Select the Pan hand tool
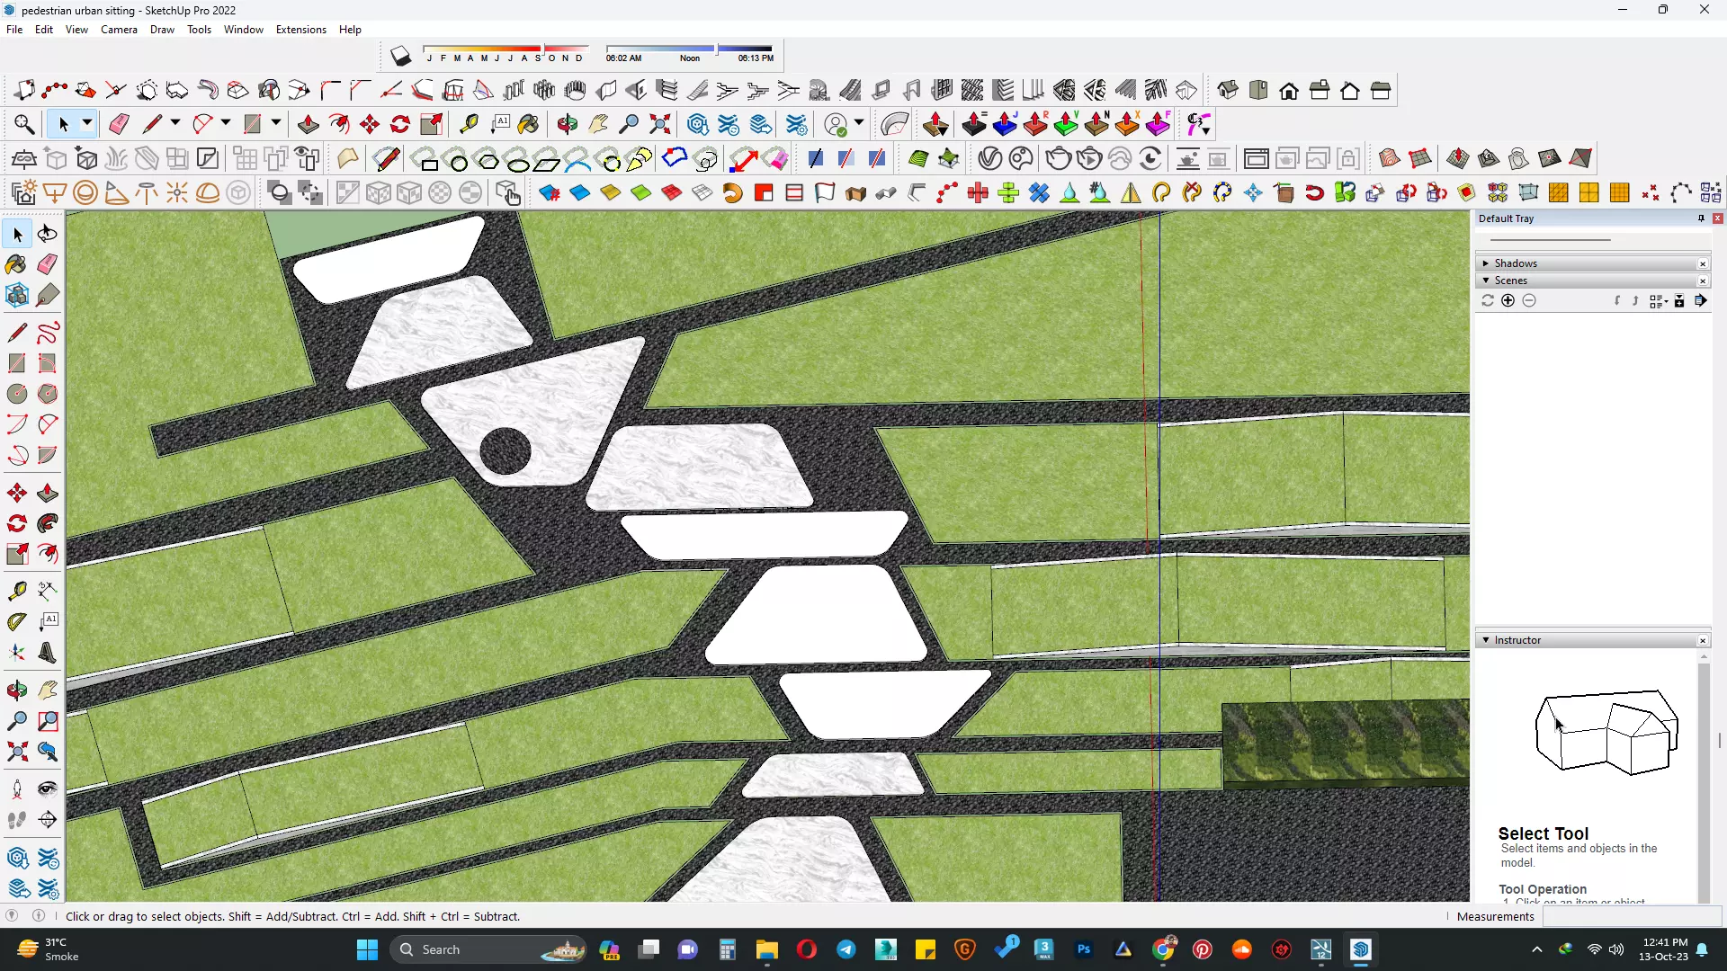The width and height of the screenshot is (1727, 971). tap(48, 690)
